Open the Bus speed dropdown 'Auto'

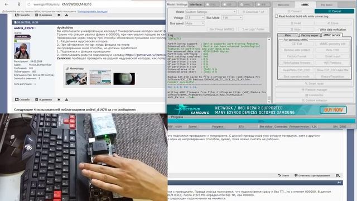(x=195, y=23)
